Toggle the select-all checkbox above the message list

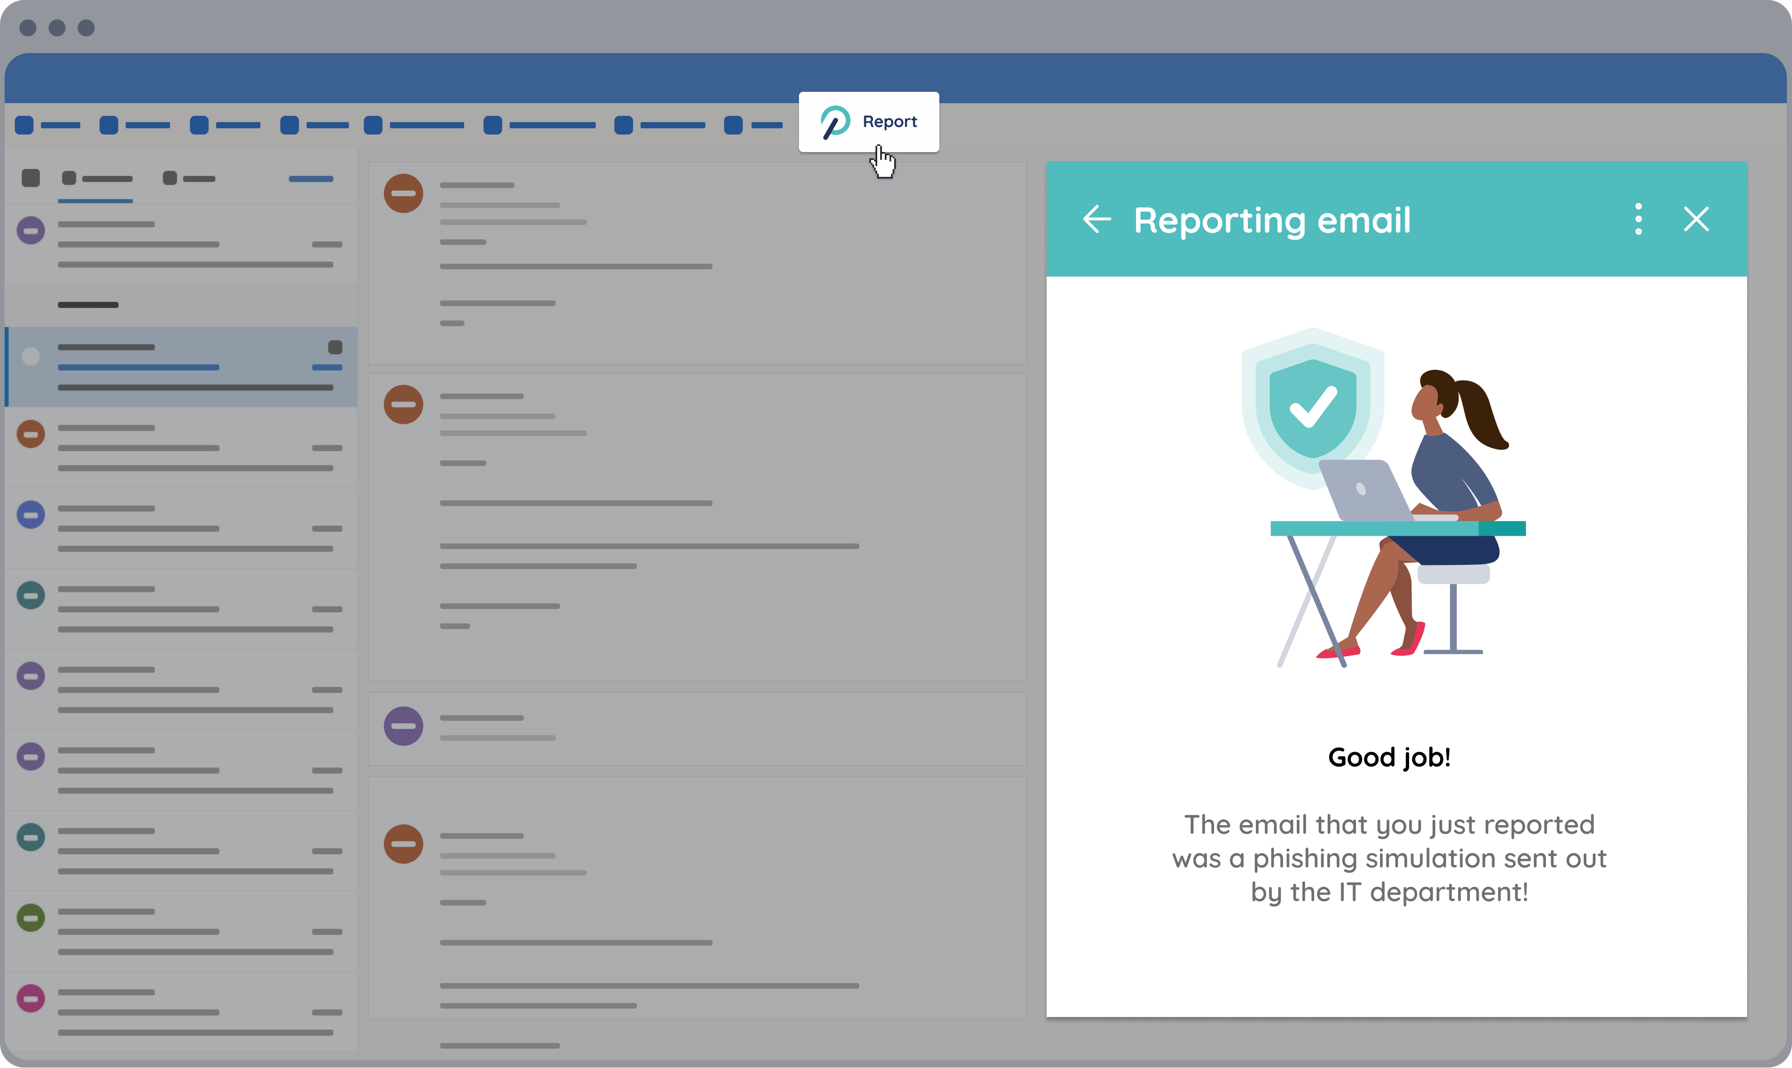(31, 177)
